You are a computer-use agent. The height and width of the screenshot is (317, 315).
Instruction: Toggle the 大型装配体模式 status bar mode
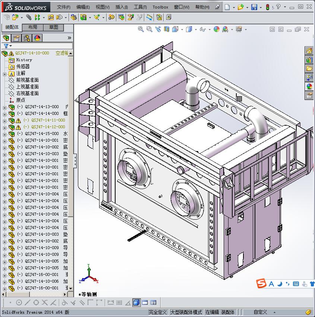pyautogui.click(x=186, y=312)
